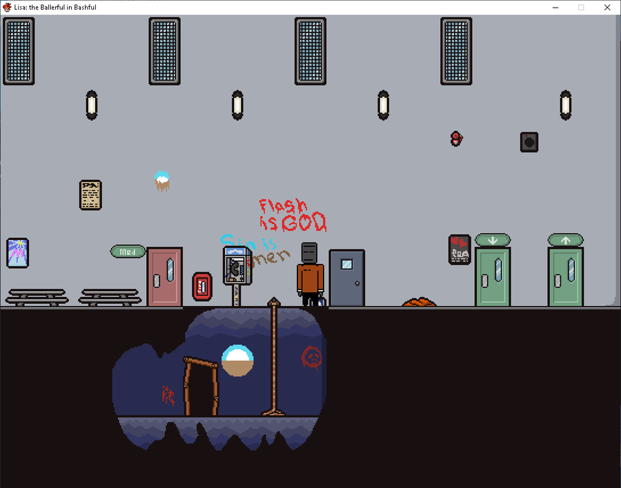Click the payphone booth
The height and width of the screenshot is (488, 621).
237,276
